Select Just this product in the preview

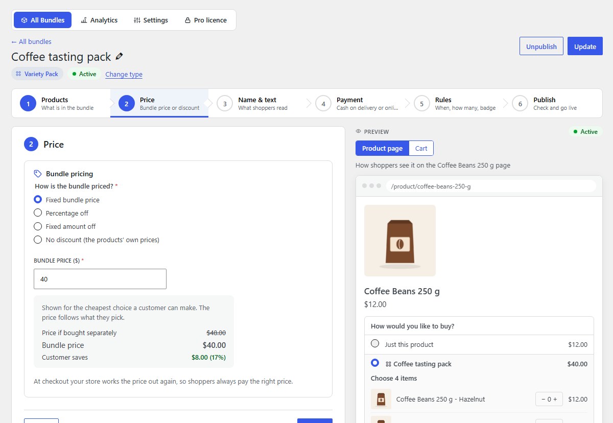pos(375,344)
